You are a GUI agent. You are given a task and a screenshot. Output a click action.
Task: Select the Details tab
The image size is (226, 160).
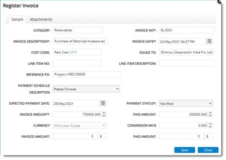17,19
